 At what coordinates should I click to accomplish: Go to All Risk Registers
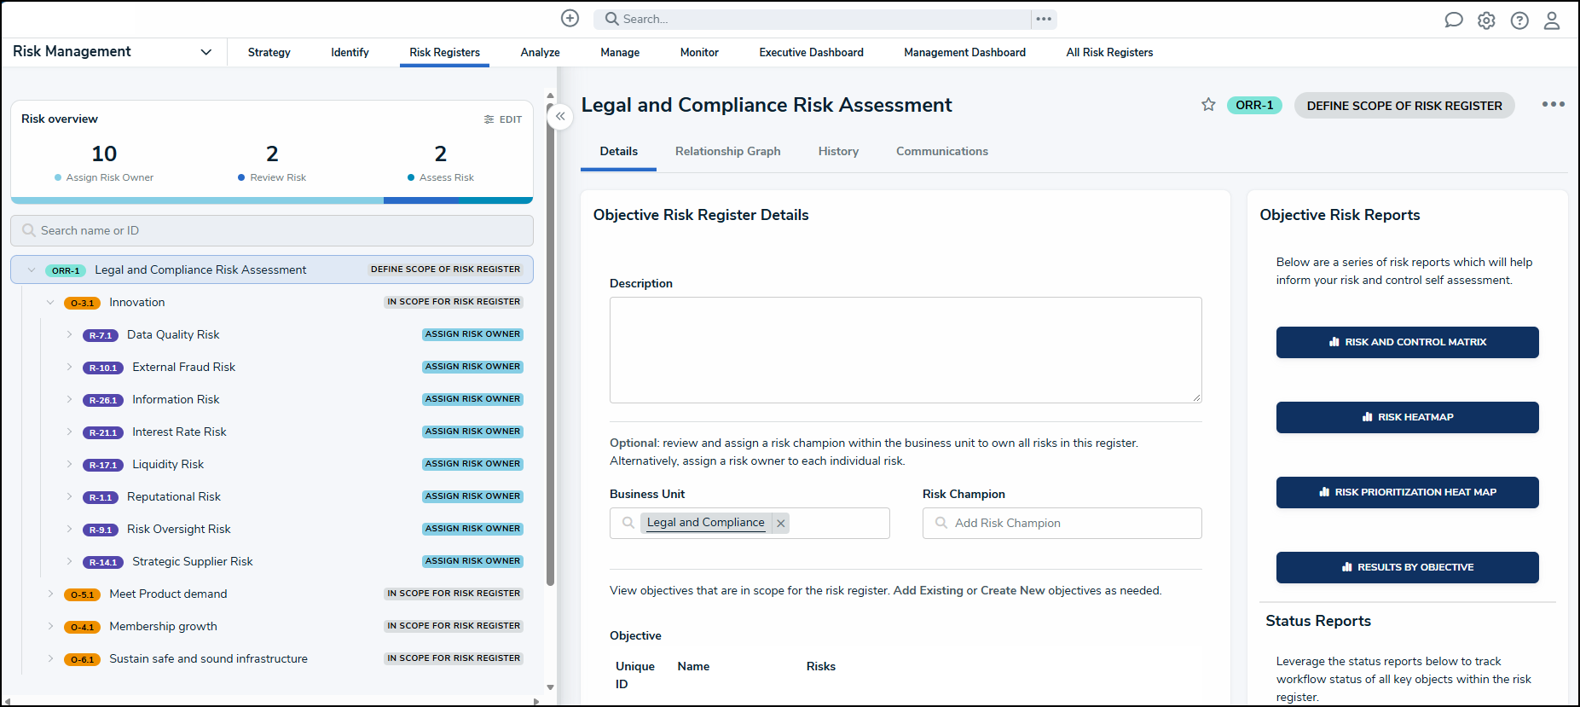point(1109,53)
